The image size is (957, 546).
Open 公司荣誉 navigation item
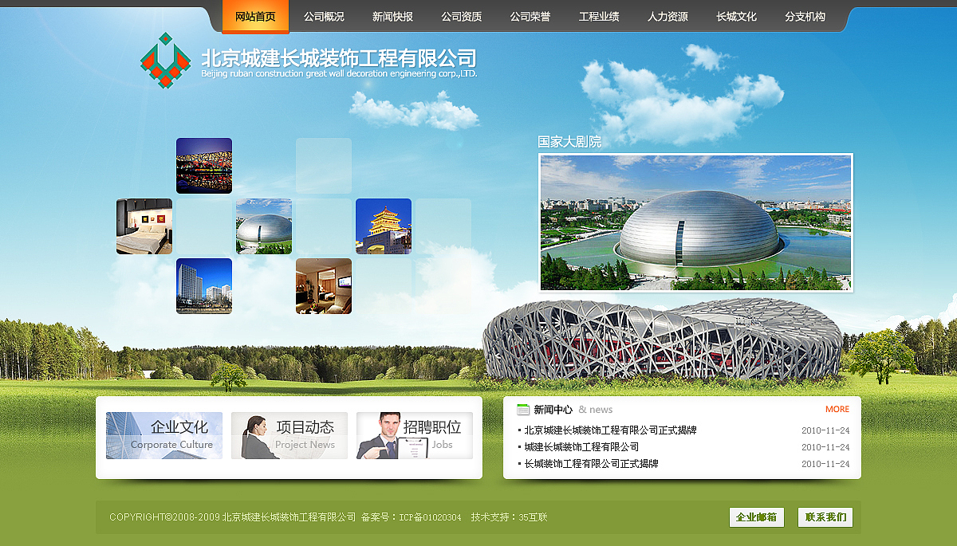pos(530,17)
